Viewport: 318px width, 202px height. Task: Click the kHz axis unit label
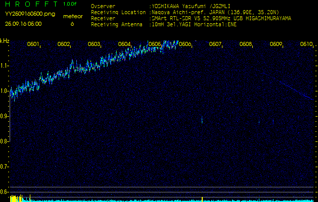5,41
